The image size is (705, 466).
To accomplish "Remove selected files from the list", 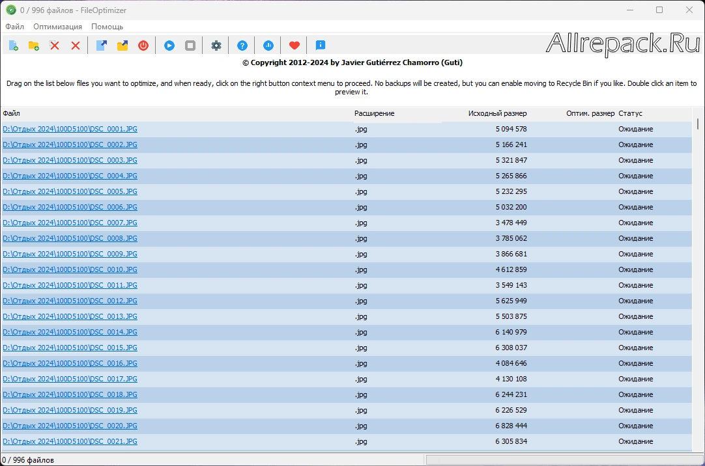I will tap(54, 46).
